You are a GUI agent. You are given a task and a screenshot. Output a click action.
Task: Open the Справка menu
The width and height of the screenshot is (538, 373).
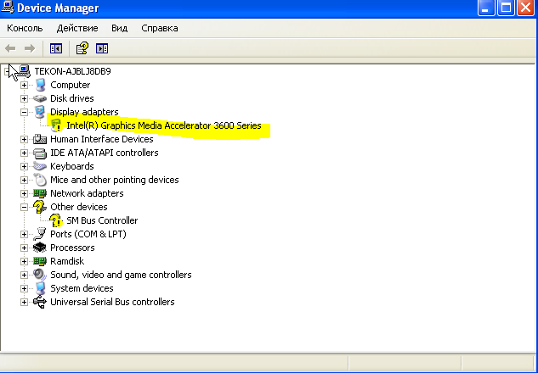pyautogui.click(x=160, y=28)
